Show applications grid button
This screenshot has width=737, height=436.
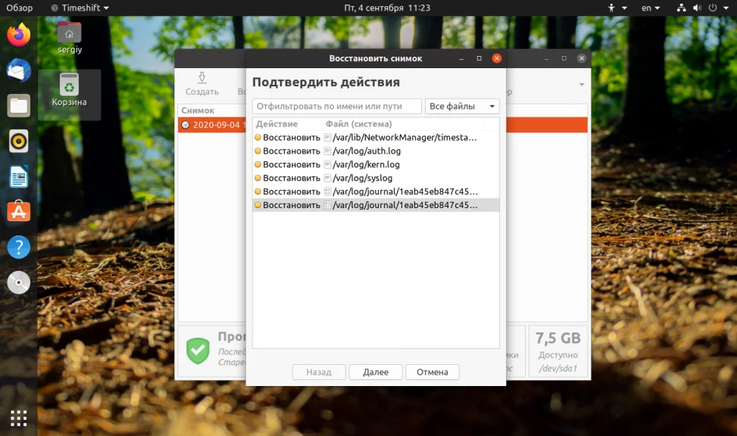19,418
